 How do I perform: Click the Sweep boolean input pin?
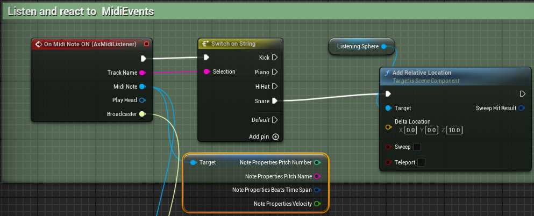pos(388,147)
